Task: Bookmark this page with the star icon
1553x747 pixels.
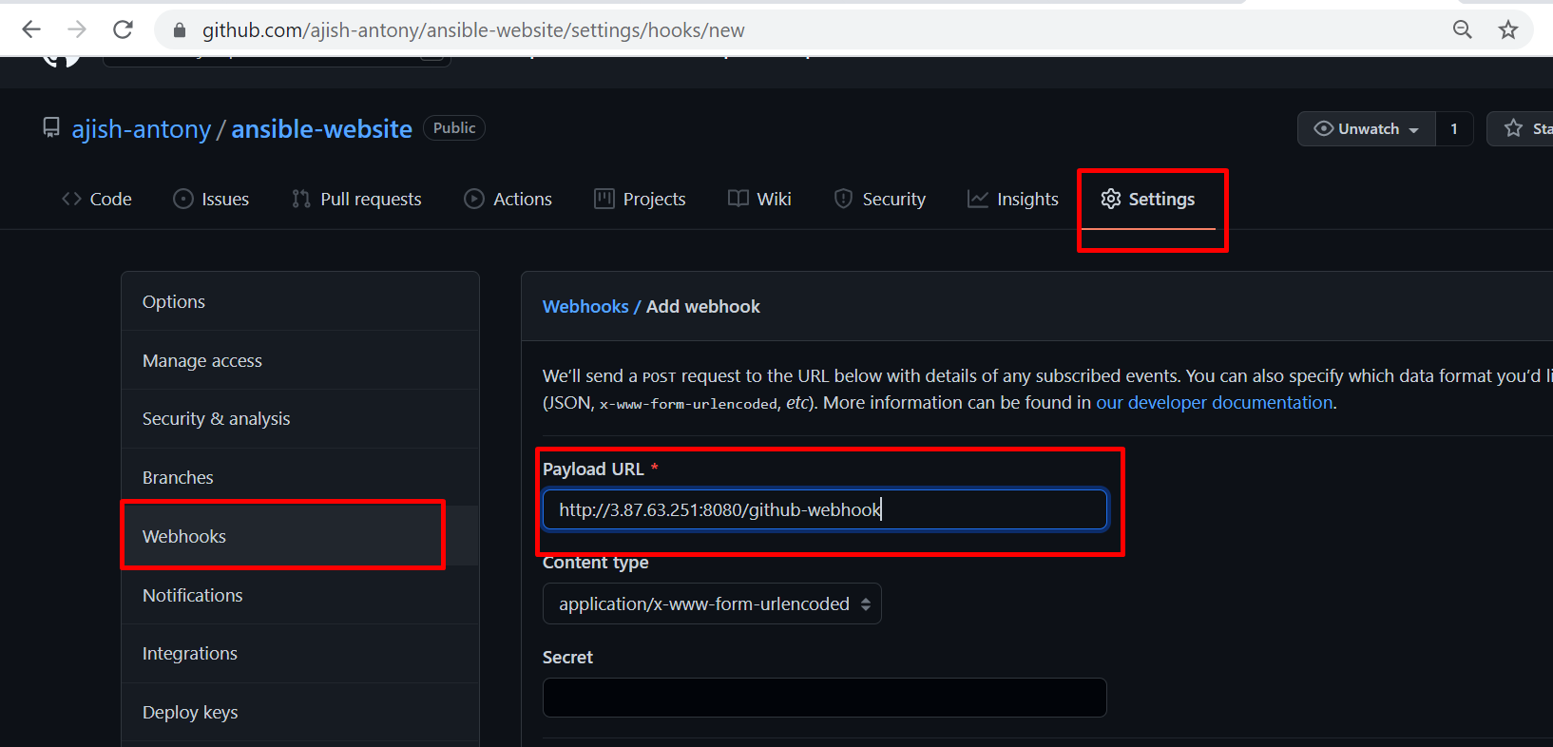Action: pyautogui.click(x=1508, y=29)
